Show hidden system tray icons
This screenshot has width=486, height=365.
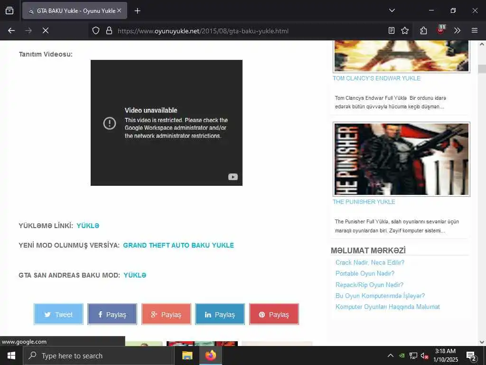391,355
